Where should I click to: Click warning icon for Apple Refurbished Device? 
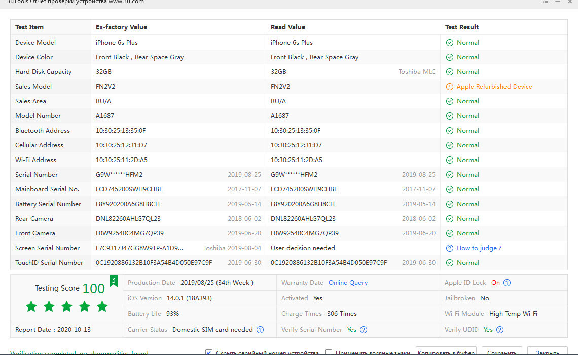coord(450,87)
